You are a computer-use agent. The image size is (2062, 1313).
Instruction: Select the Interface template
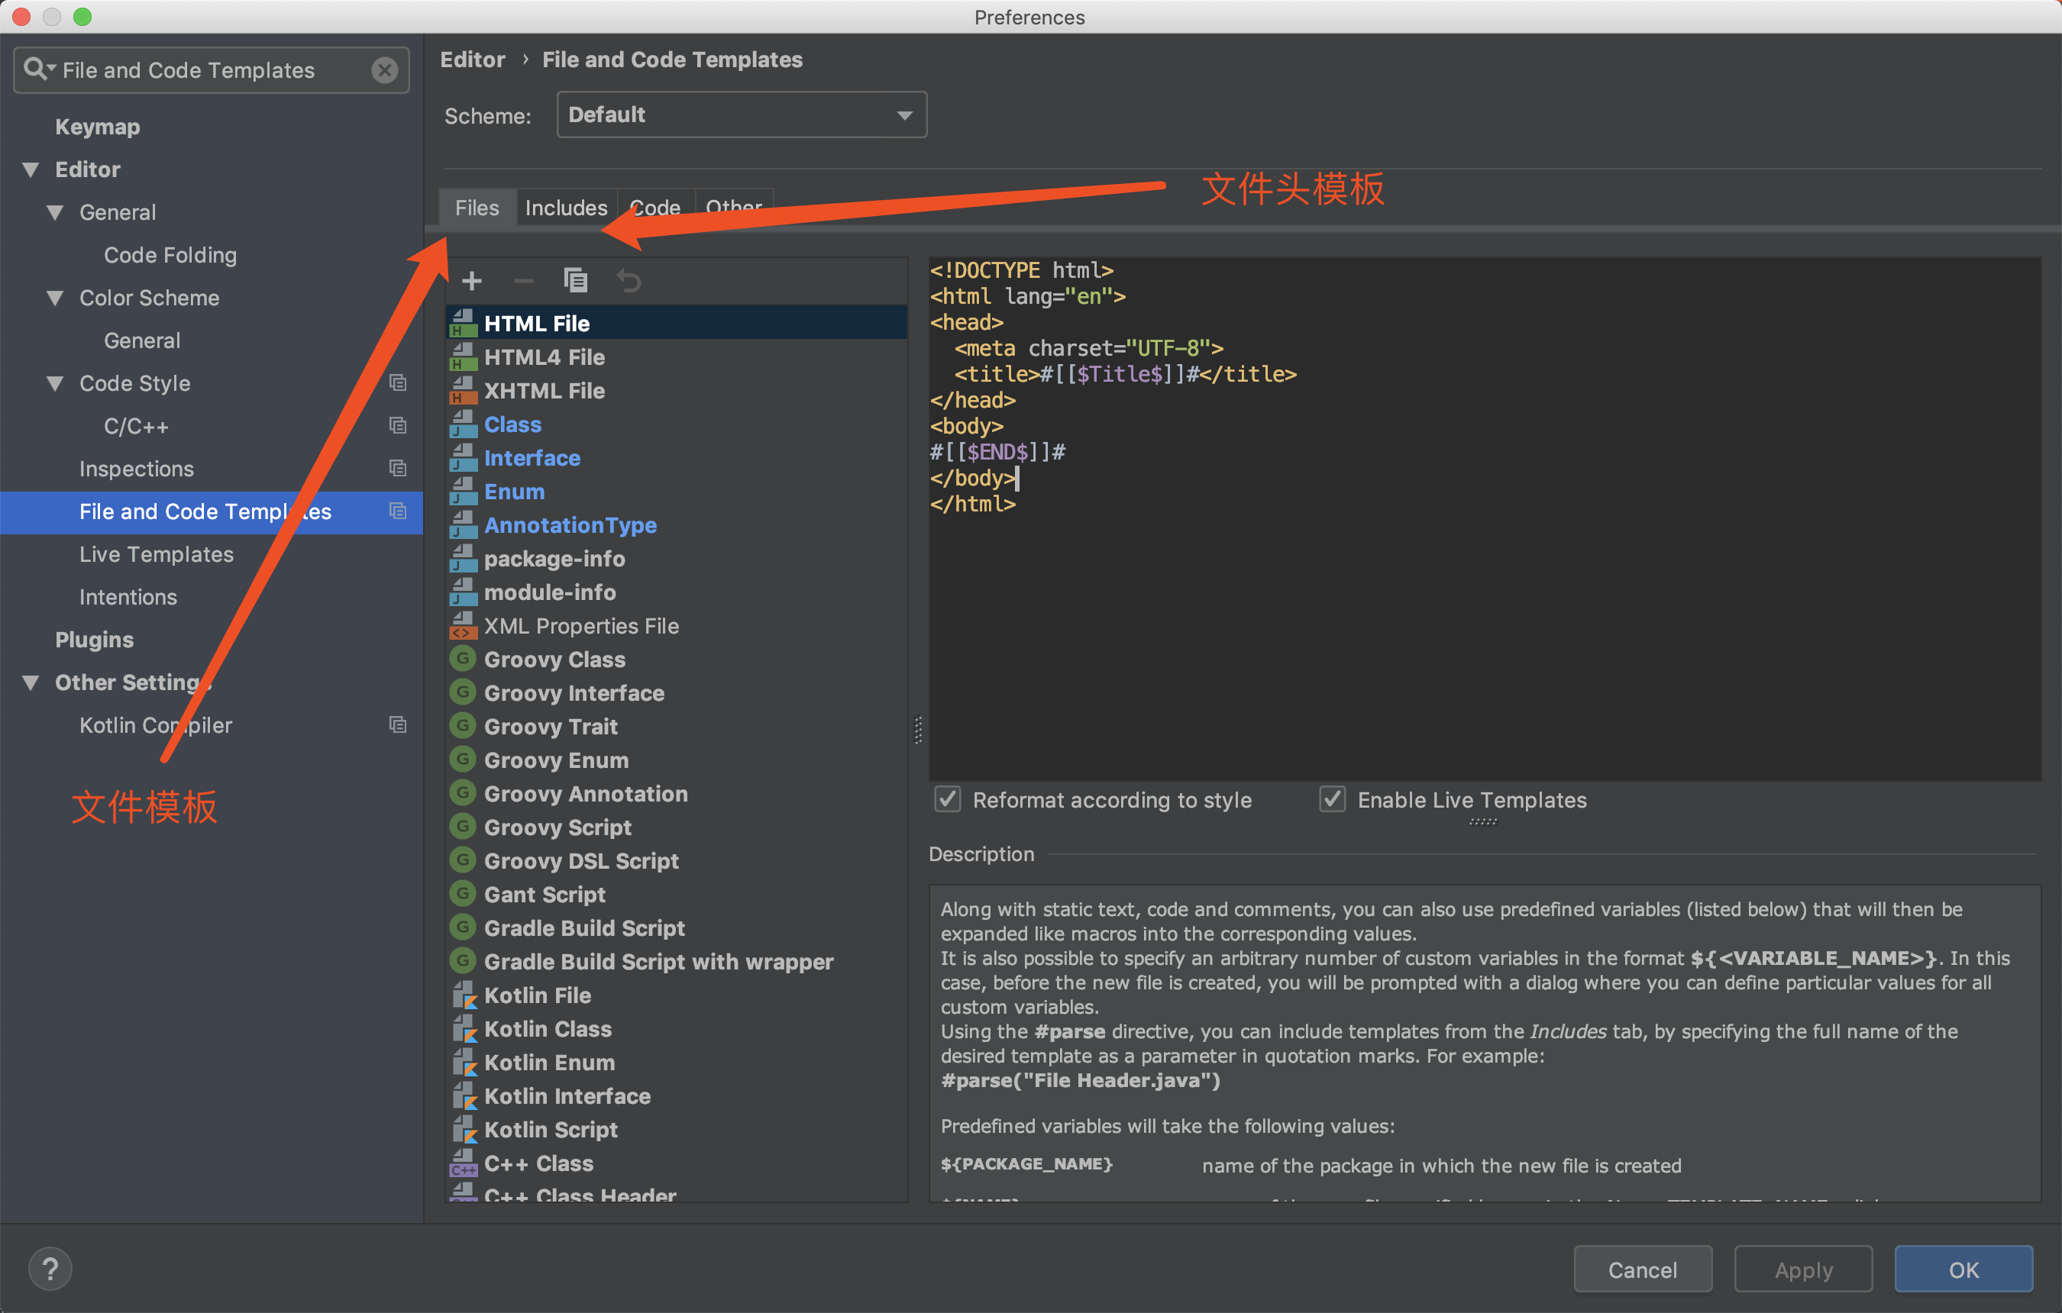[x=532, y=458]
